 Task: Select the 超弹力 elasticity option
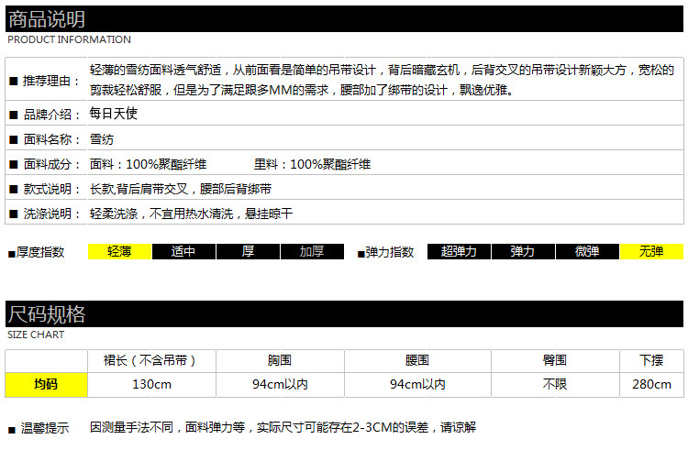coord(459,251)
